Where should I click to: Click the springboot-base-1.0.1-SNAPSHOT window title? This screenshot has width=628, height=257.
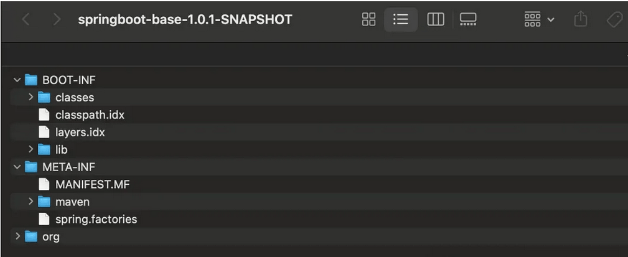pyautogui.click(x=185, y=20)
